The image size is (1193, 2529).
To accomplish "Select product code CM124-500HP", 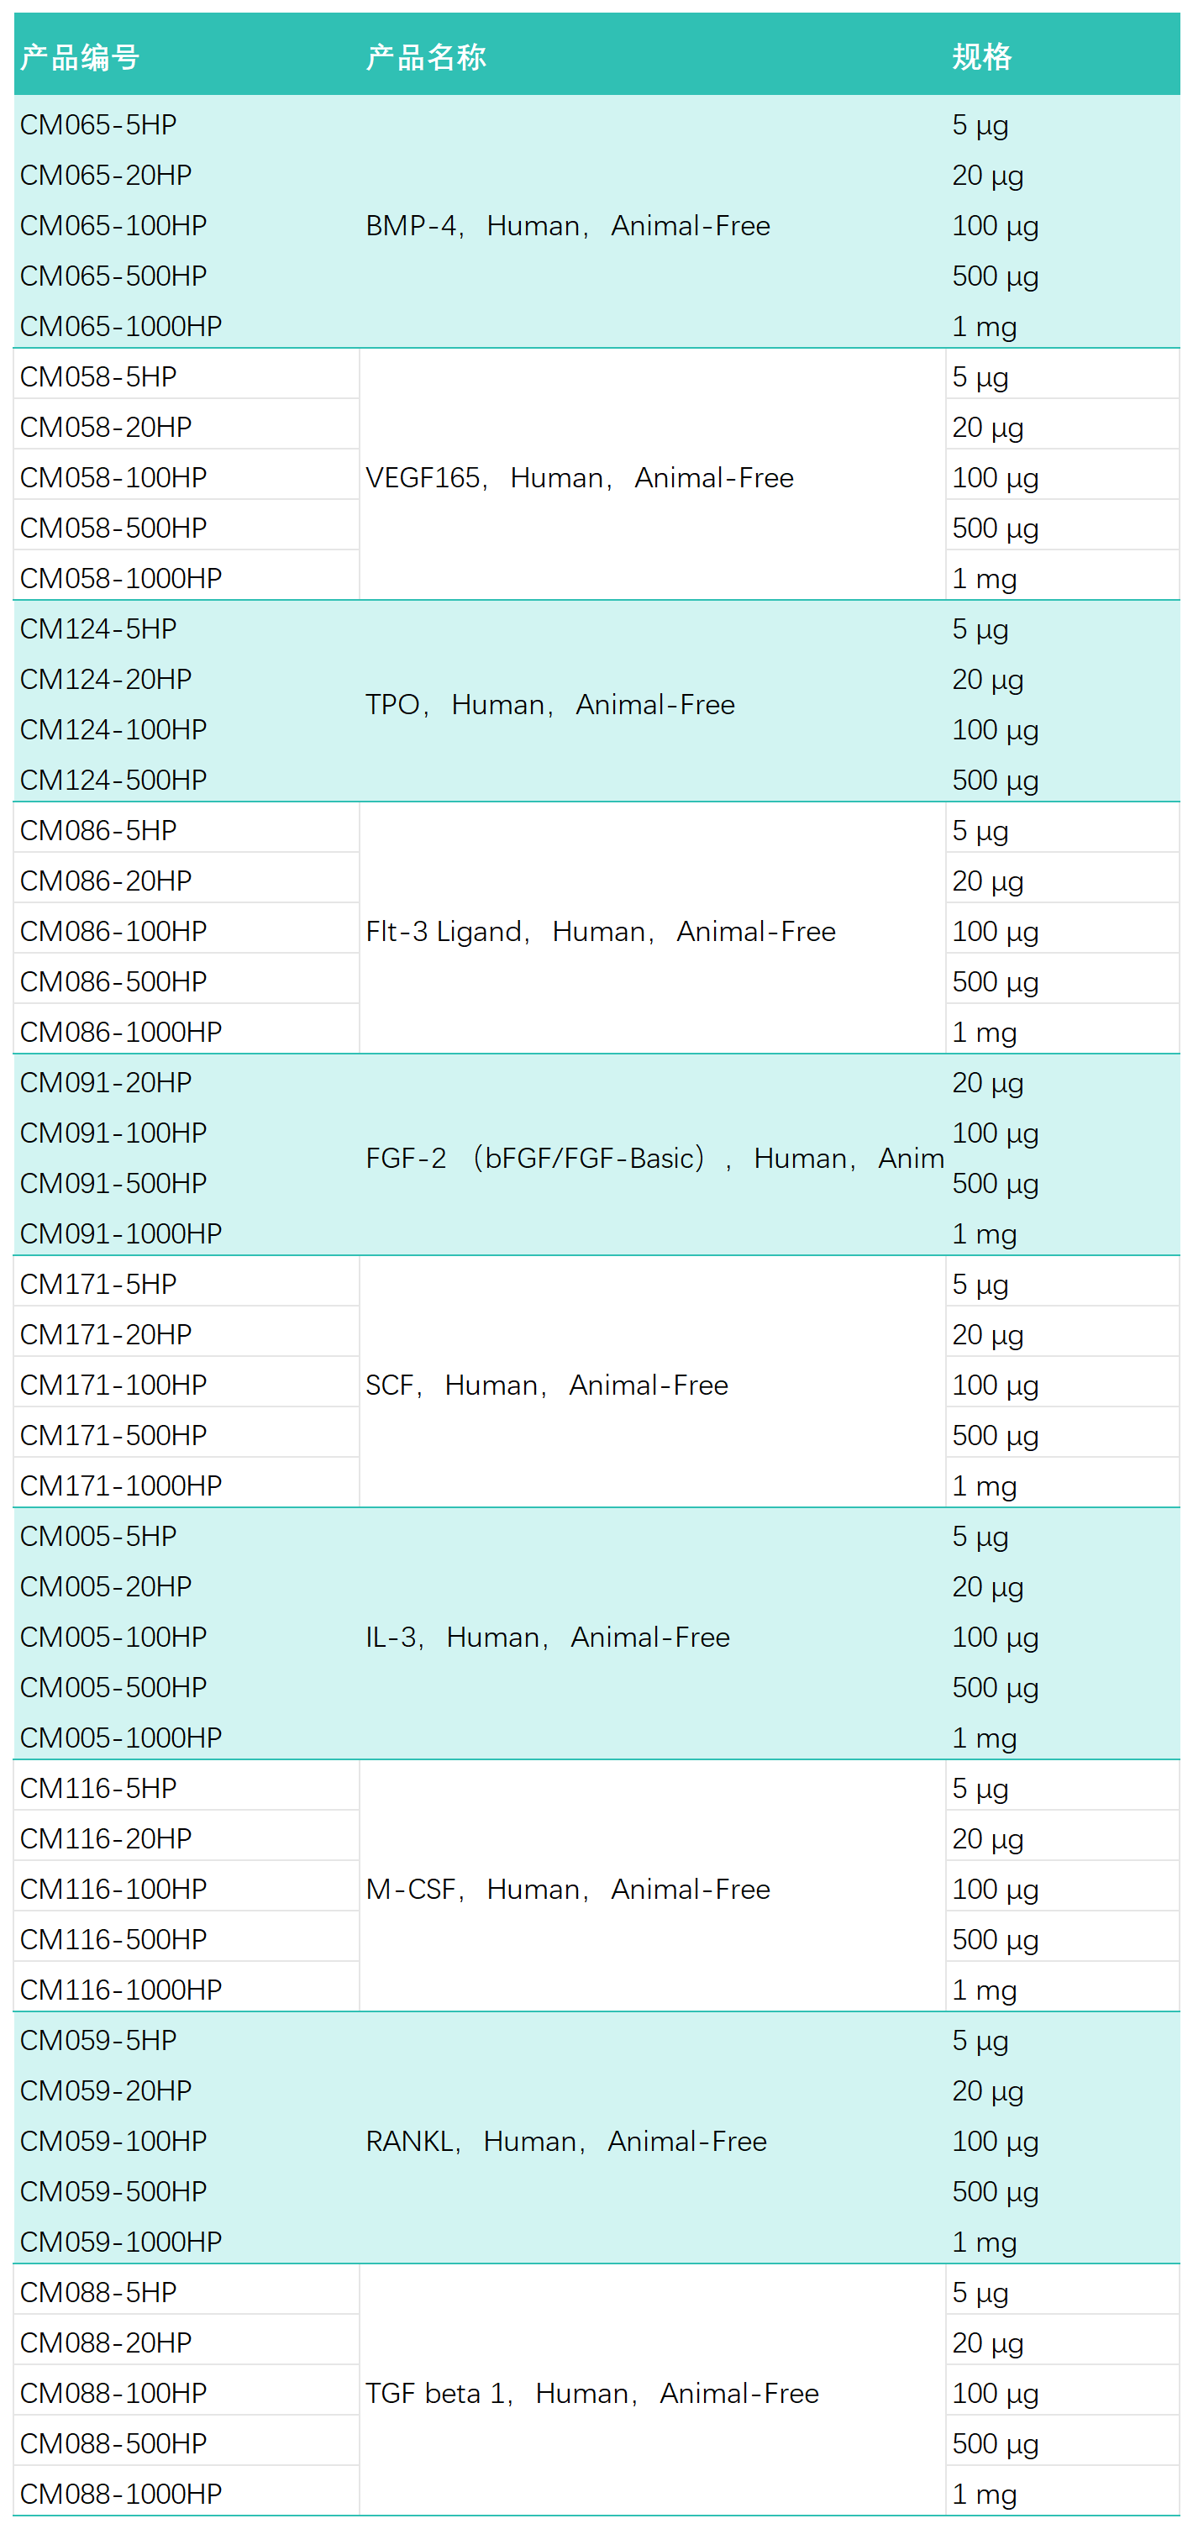I will tap(113, 780).
